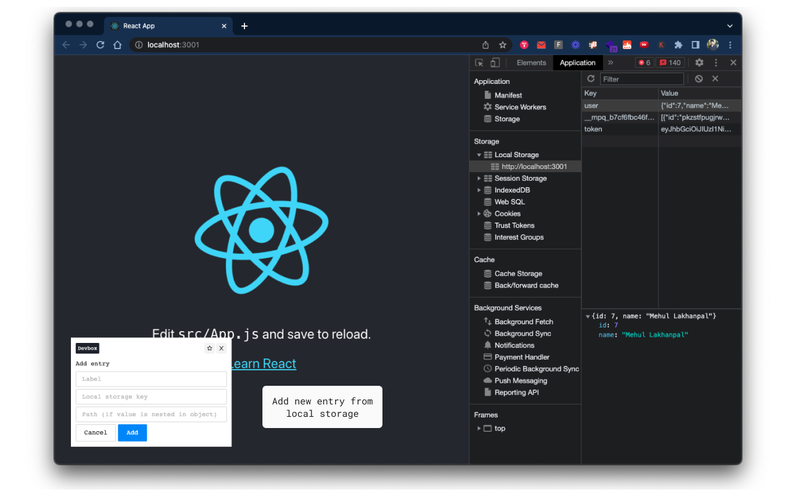The height and width of the screenshot is (497, 796).
Task: Focus the Path nested value field
Action: point(151,414)
